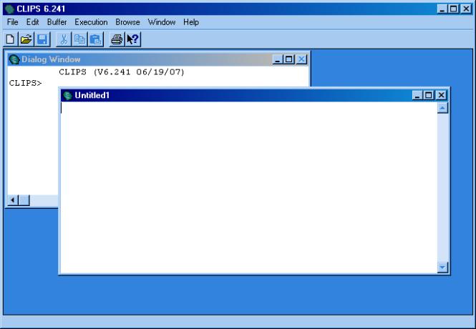Open the Execution menu
This screenshot has height=329, width=476.
click(x=91, y=22)
